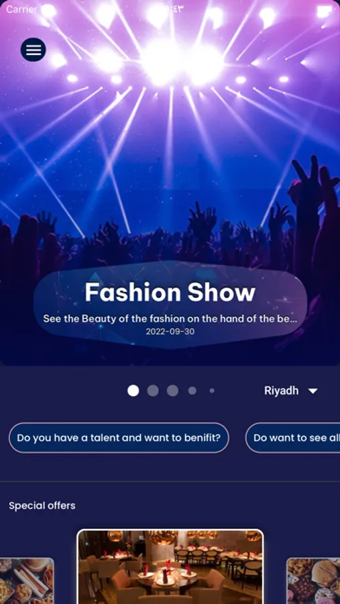Jump to the fourth carousel dot
The height and width of the screenshot is (604, 340).
[192, 391]
